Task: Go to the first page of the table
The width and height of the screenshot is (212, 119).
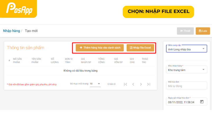Action: (125, 84)
